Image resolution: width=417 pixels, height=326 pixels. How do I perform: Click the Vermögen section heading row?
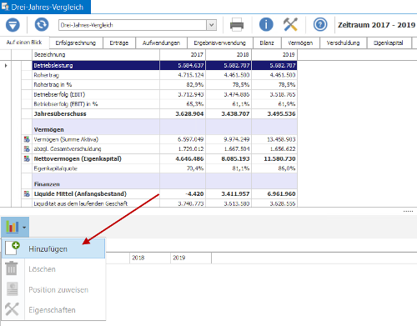coord(164,127)
